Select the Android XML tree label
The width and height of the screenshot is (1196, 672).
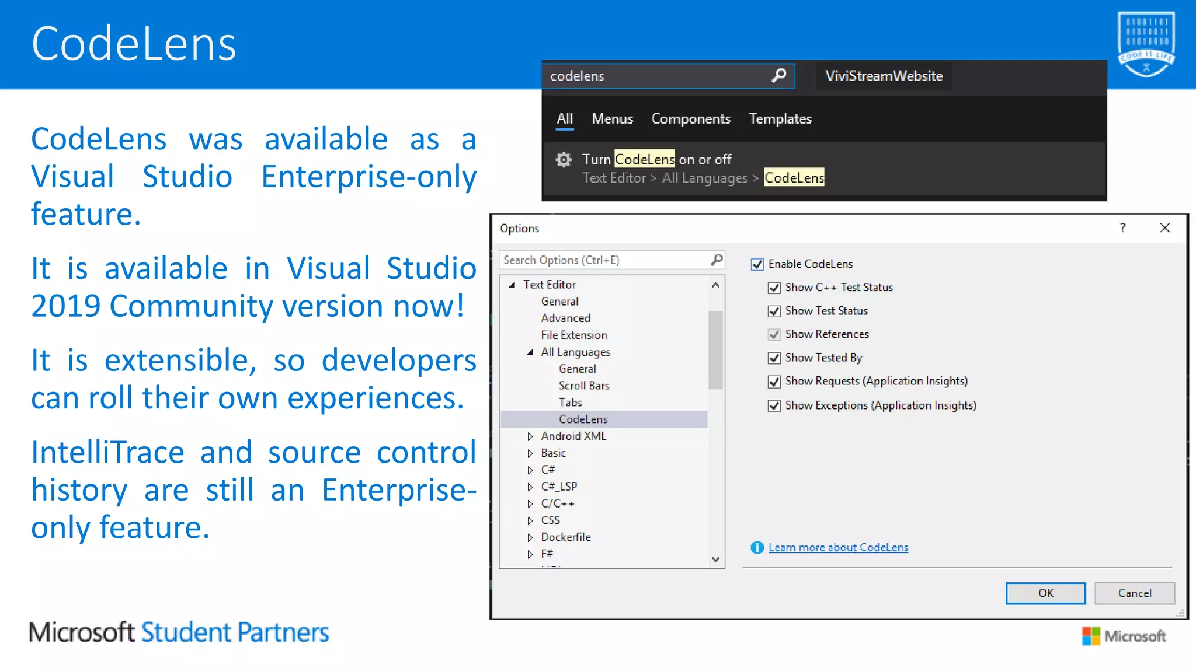(x=573, y=437)
